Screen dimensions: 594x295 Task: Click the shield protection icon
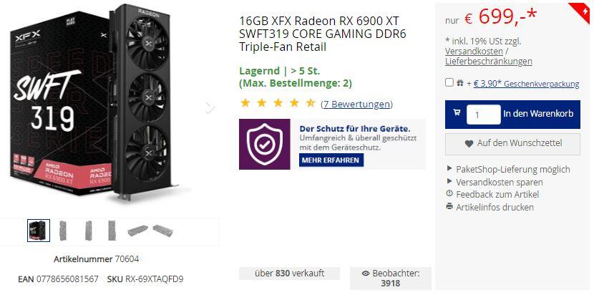(x=264, y=144)
